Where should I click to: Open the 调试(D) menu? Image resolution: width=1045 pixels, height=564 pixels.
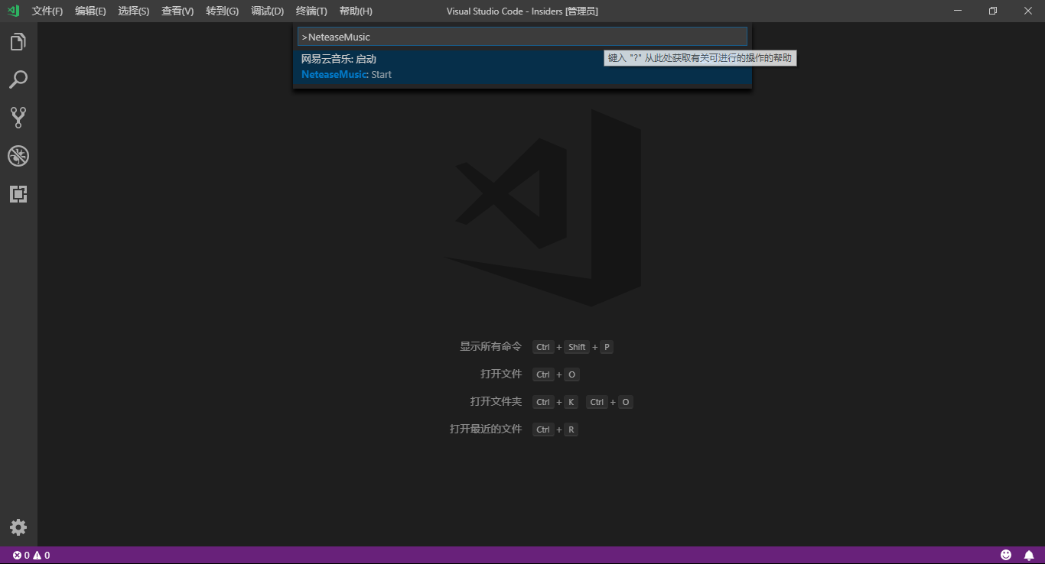(x=267, y=11)
